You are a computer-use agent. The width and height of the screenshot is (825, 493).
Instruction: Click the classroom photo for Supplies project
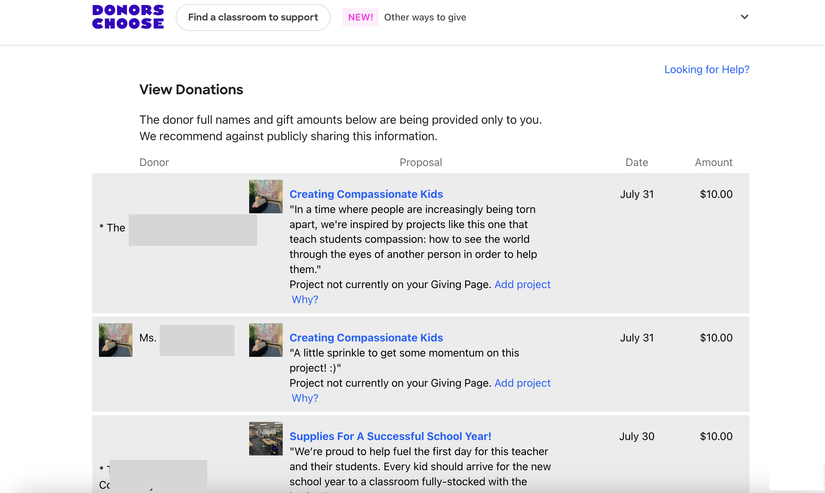click(x=265, y=438)
